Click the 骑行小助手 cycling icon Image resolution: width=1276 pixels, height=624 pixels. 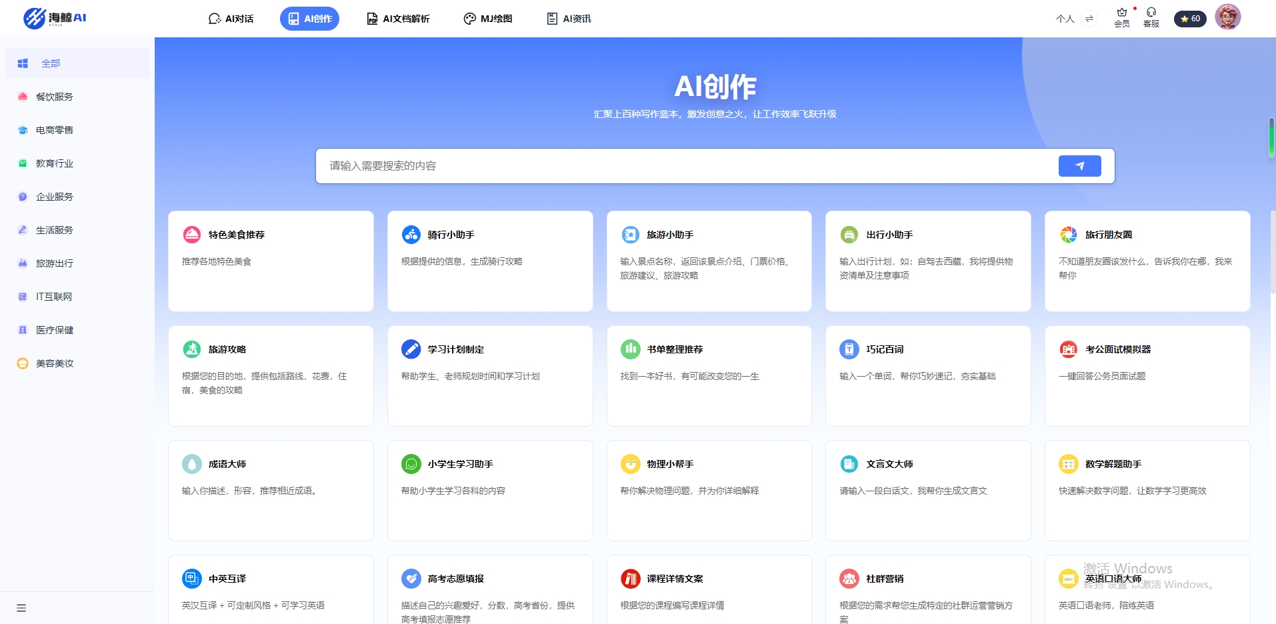411,235
